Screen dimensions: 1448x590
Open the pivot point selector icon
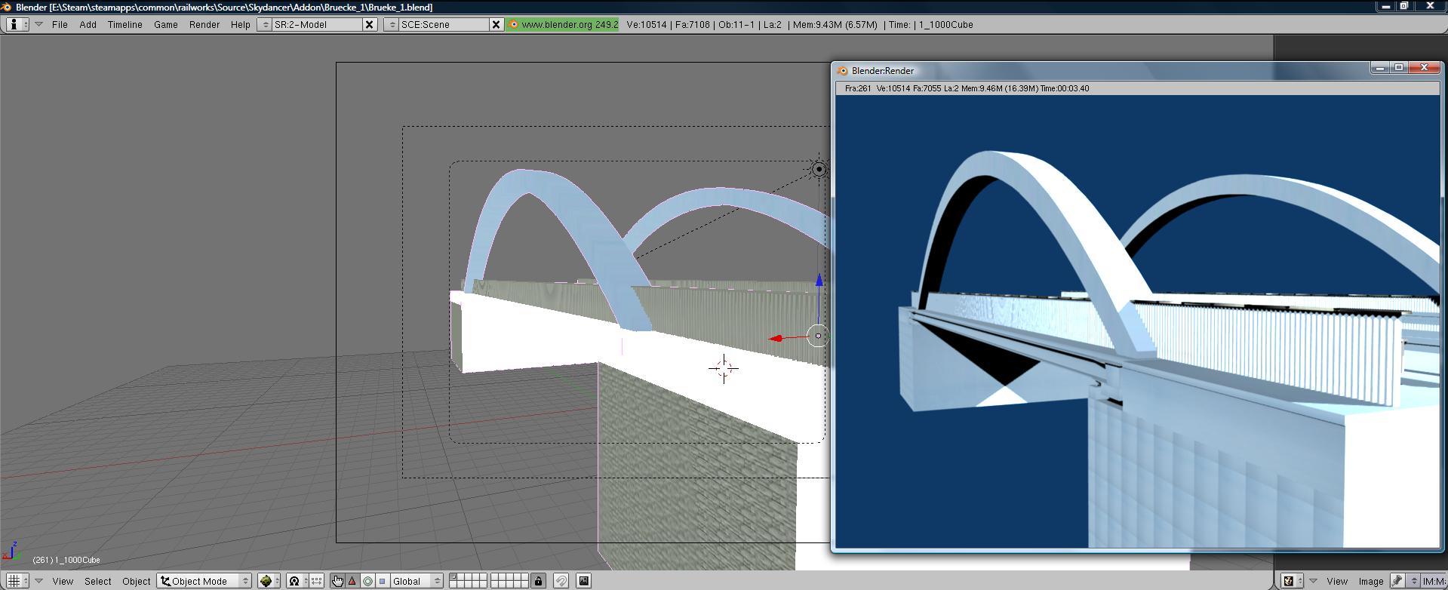click(294, 581)
